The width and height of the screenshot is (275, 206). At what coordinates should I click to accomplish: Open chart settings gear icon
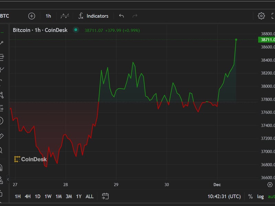[261, 16]
